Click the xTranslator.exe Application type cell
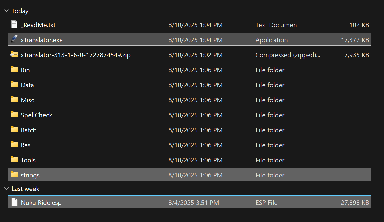 point(271,40)
